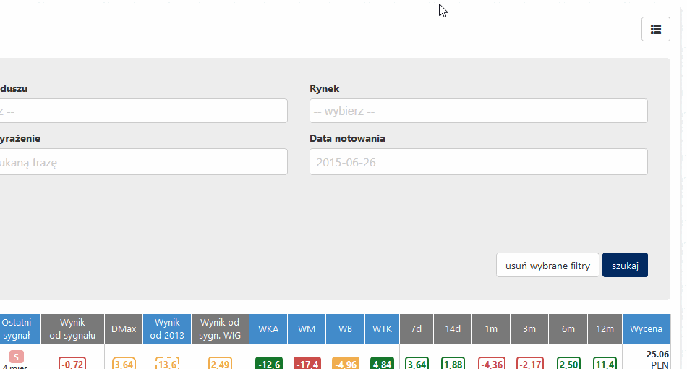Sort by the WTK column header
Image resolution: width=687 pixels, height=369 pixels.
click(x=382, y=328)
